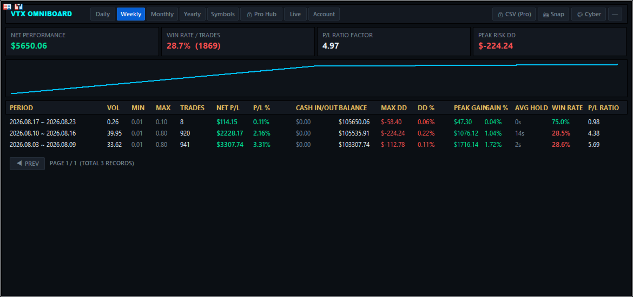Viewport: 633px width, 297px height.
Task: Go to previous page with PREV
Action: [x=28, y=164]
